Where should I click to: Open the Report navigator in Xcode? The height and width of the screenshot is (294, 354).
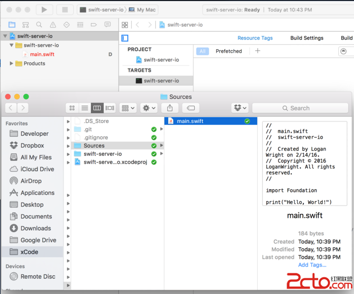pos(108,25)
